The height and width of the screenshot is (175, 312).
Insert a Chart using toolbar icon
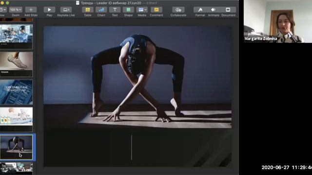(101, 10)
